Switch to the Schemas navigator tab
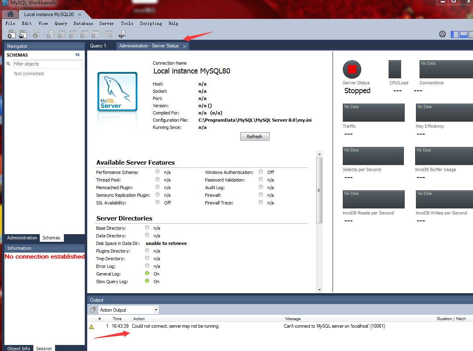This screenshot has width=473, height=351. point(51,238)
